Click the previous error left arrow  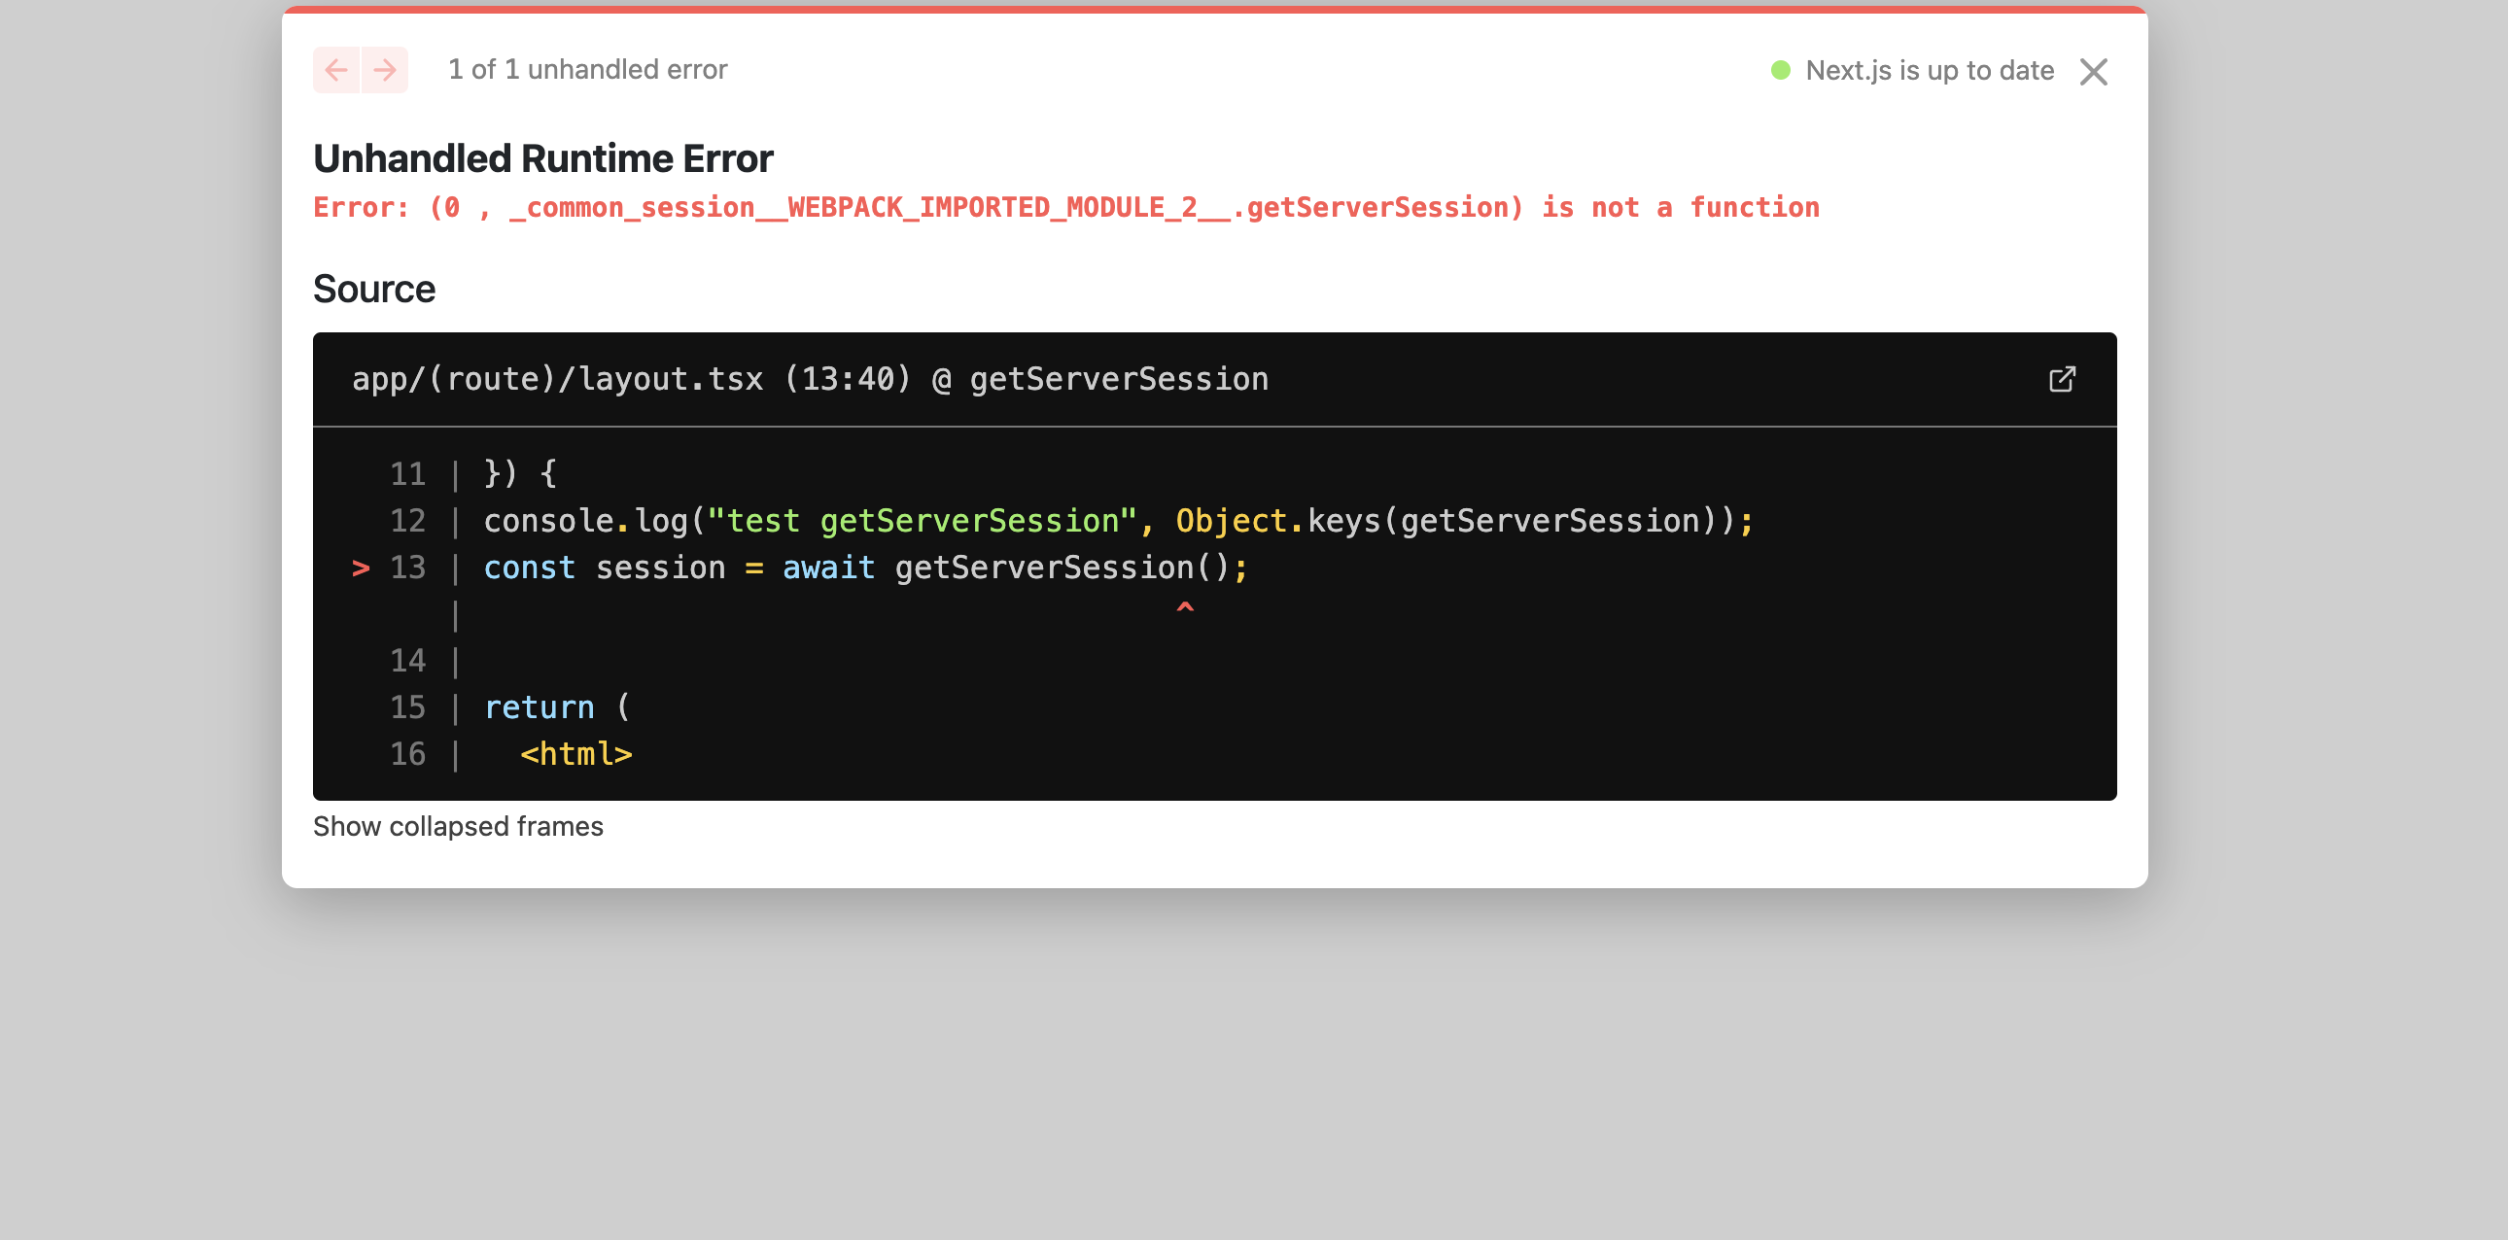click(x=336, y=70)
